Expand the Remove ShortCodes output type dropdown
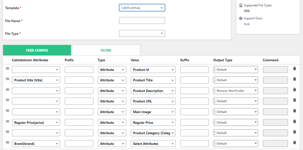The width and height of the screenshot is (303, 150). 236,91
